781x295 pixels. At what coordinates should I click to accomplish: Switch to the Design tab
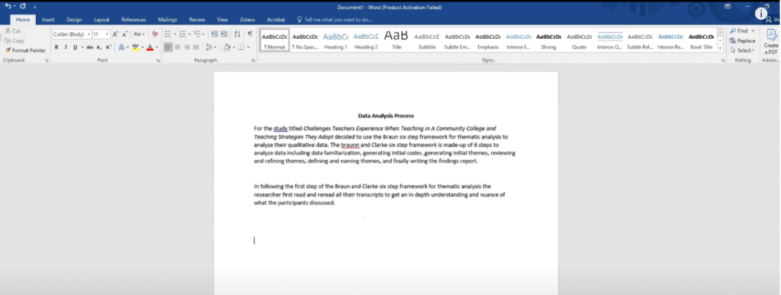click(74, 20)
